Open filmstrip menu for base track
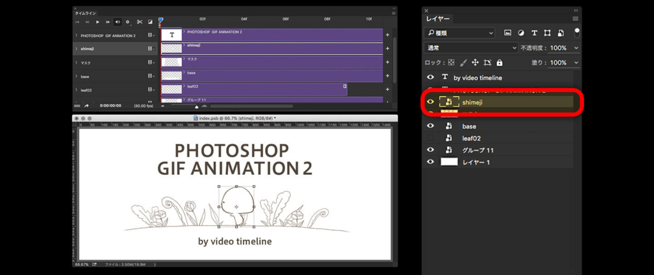Screen dimensions: 654x275 click(x=151, y=77)
